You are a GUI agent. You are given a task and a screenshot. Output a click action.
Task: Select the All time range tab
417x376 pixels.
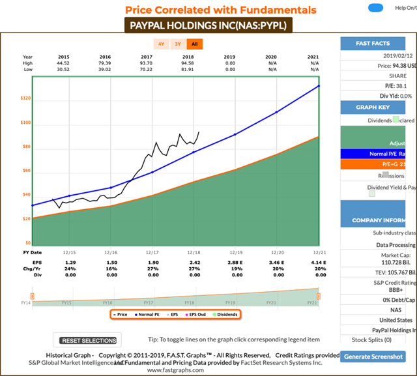[x=194, y=44]
